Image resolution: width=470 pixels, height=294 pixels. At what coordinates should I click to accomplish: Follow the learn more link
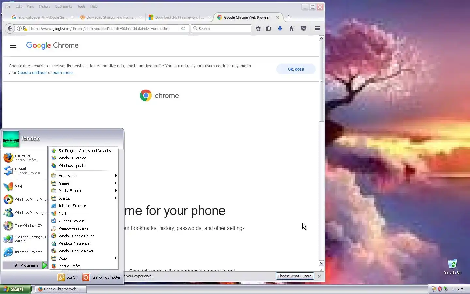[x=63, y=73]
